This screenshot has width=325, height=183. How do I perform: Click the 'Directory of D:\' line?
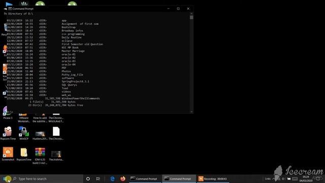20,14
